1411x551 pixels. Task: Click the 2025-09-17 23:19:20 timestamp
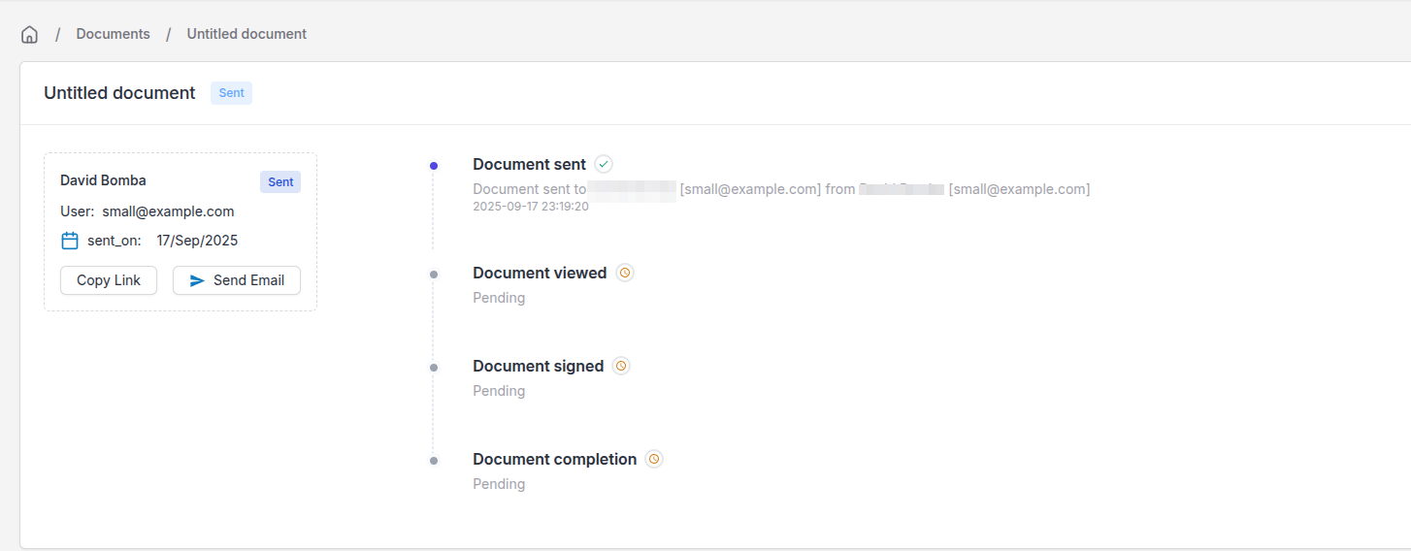coord(531,207)
